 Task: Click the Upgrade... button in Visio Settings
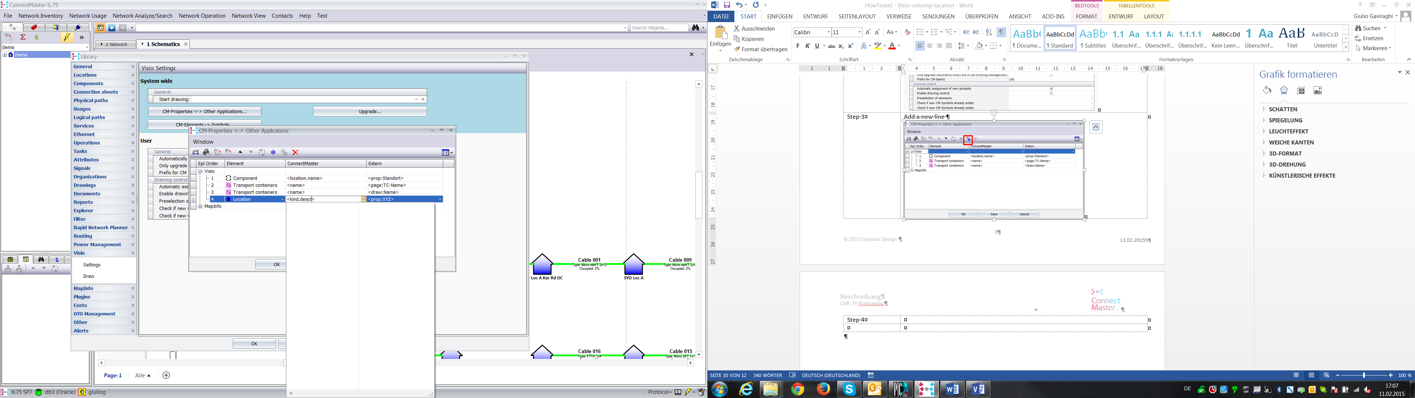(x=370, y=112)
